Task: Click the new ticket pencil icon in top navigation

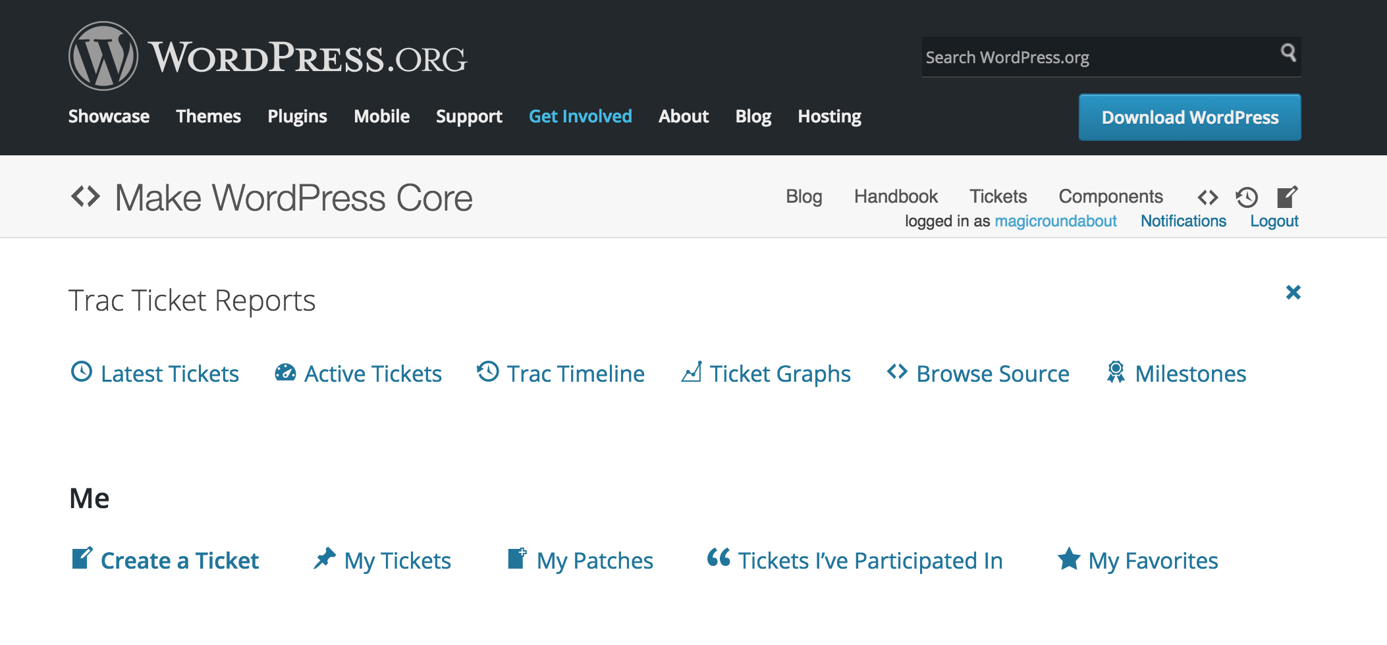Action: 1287,197
